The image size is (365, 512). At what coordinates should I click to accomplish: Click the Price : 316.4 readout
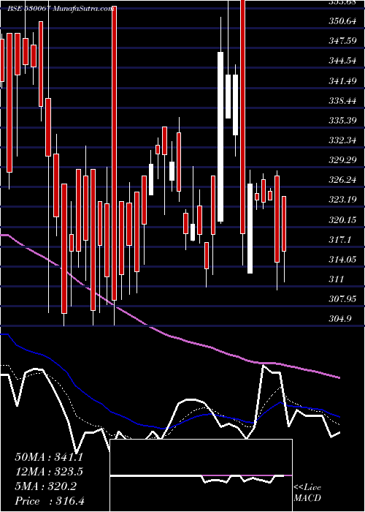click(x=50, y=501)
